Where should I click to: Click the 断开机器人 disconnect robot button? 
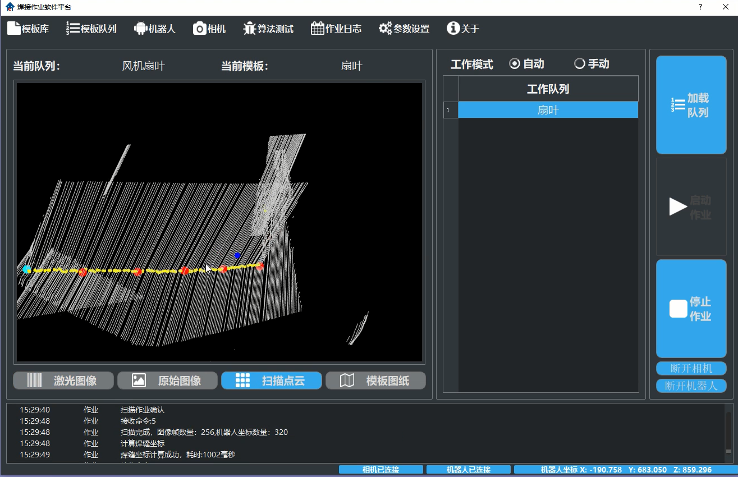(691, 386)
